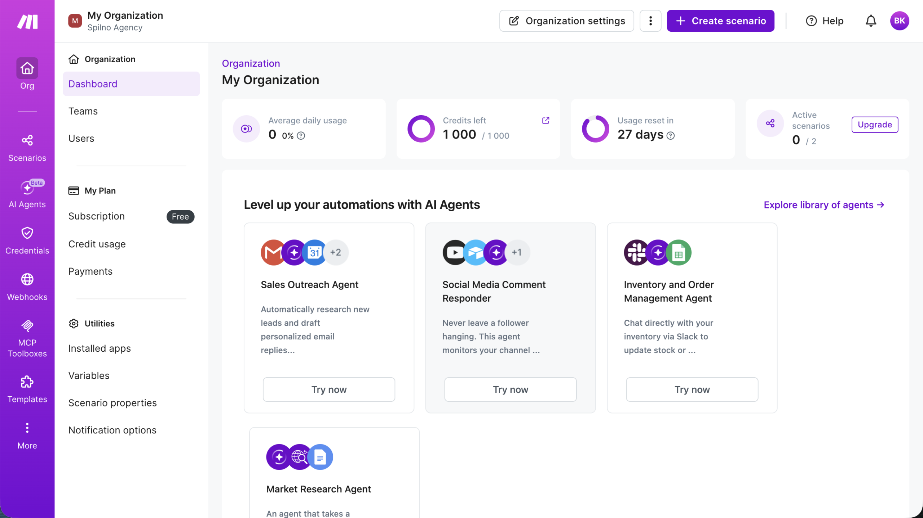Try the Sales Outreach Agent now

pos(329,389)
